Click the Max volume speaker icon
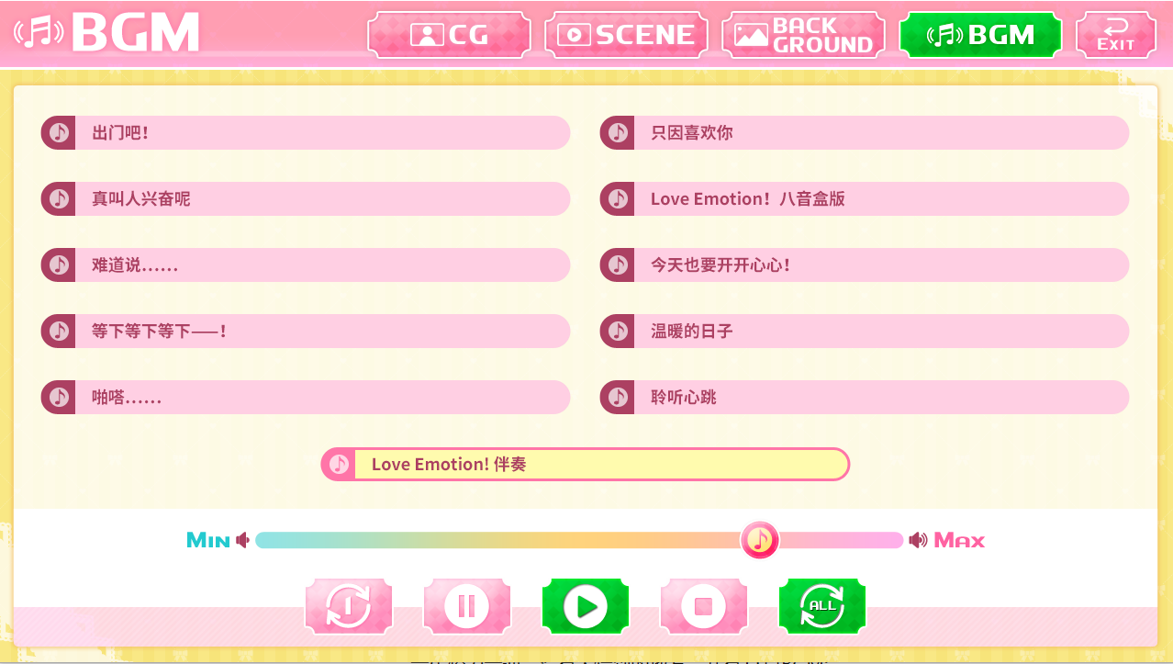Screen dimensions: 1173x664 918,540
